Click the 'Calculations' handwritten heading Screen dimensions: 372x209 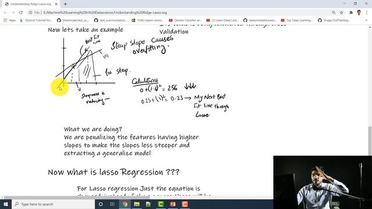coord(145,81)
